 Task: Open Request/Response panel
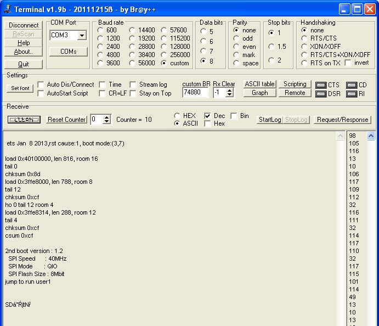[x=342, y=120]
